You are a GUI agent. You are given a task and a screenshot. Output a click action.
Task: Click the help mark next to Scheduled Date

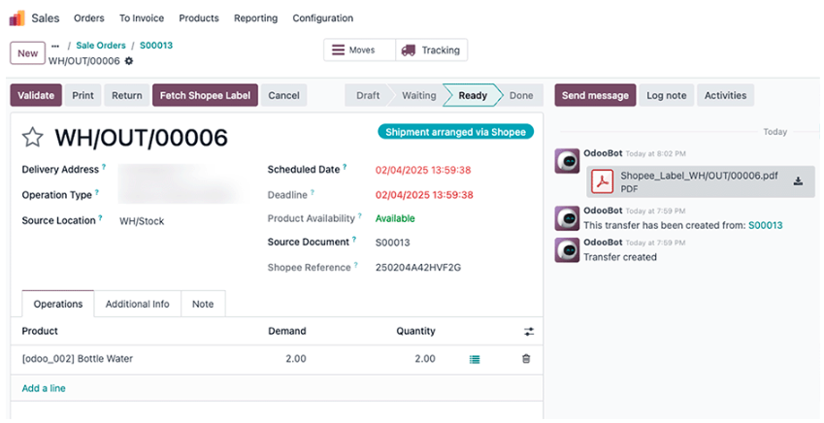coord(345,167)
